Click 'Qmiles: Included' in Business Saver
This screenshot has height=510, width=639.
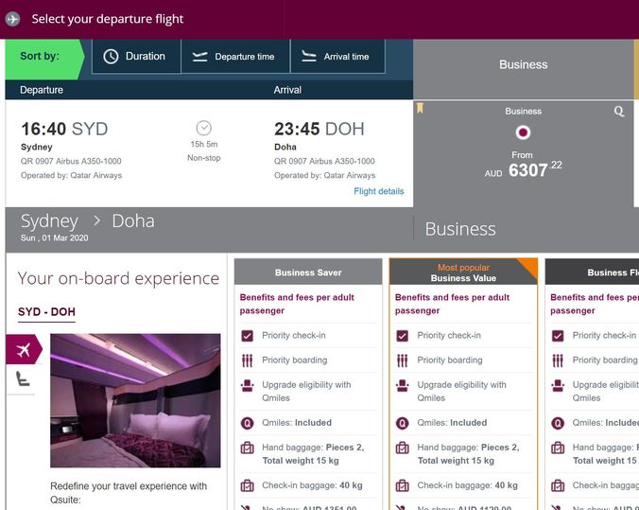coord(297,423)
